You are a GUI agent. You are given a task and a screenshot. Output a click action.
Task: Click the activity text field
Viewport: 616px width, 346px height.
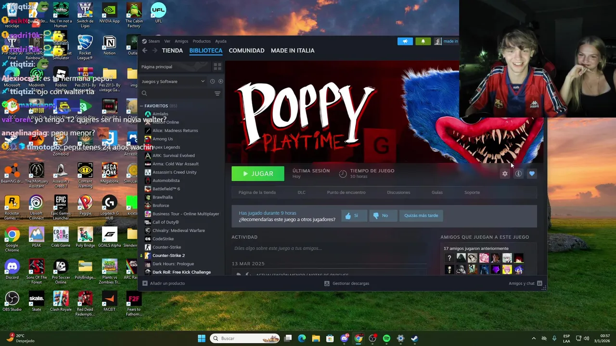coord(329,248)
